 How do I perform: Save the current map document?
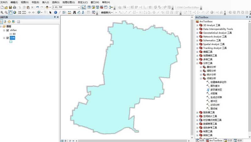(10, 7)
